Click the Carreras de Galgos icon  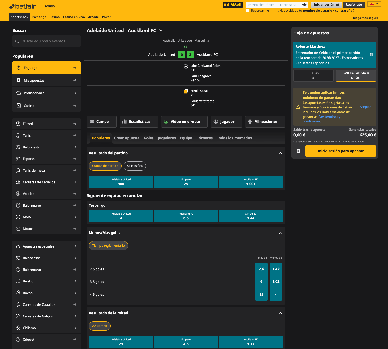(x=18, y=316)
